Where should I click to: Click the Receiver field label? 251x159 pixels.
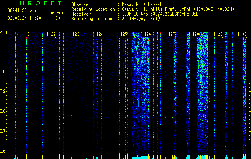pos(81,14)
